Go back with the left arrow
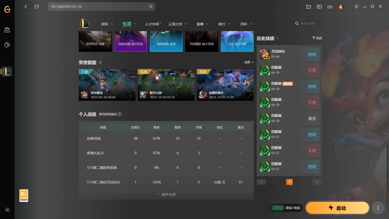The width and height of the screenshot is (389, 219). tap(26, 7)
